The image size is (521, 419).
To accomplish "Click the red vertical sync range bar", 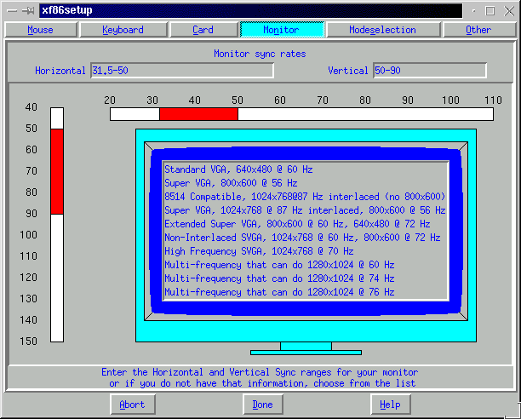I will pyautogui.click(x=57, y=170).
